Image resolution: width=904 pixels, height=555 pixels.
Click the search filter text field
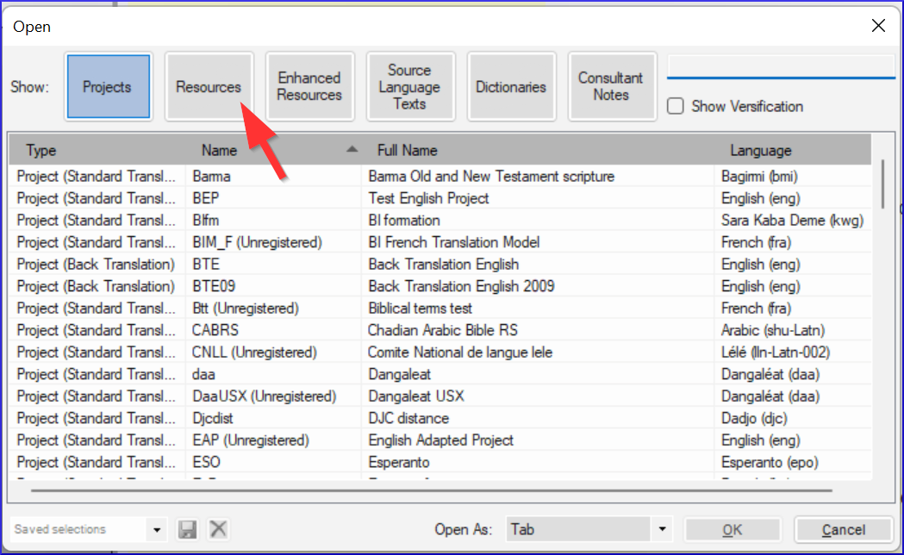point(781,65)
